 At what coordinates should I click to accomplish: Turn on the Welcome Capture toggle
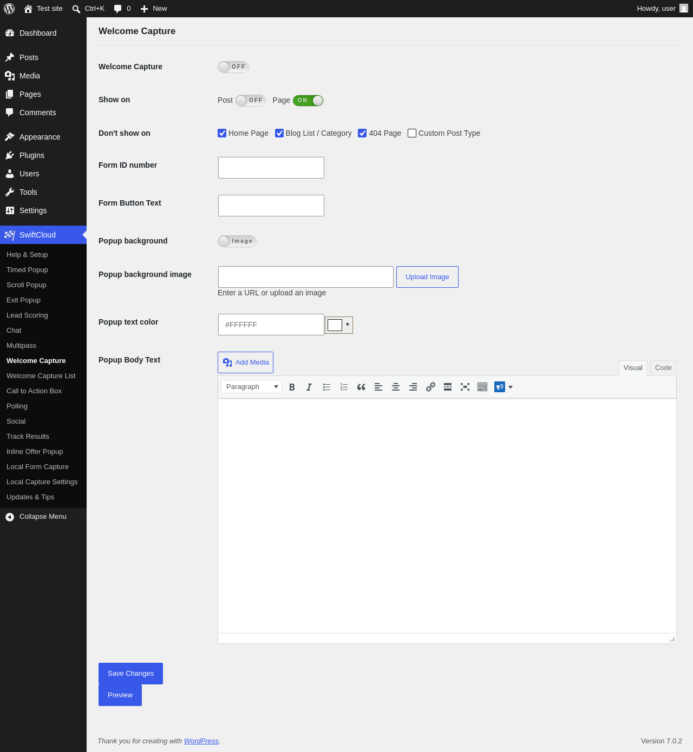233,67
